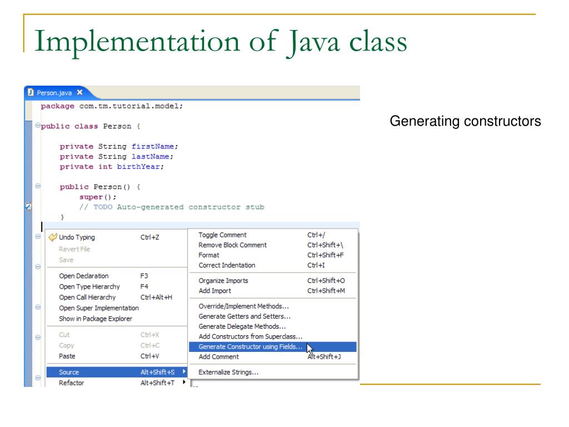Screen dimensions: 569x427
Task: Select Paste from the context menu
Action: (117, 356)
